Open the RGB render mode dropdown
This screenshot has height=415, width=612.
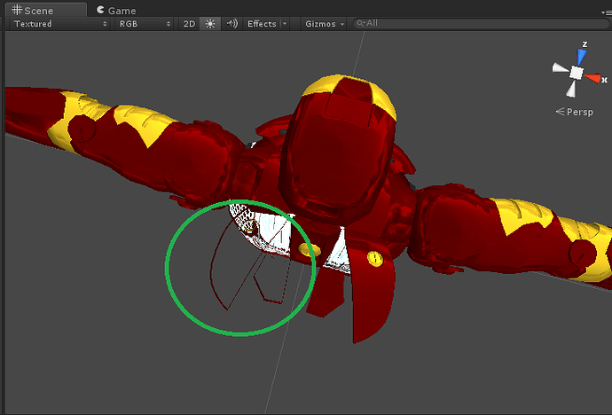pos(145,24)
